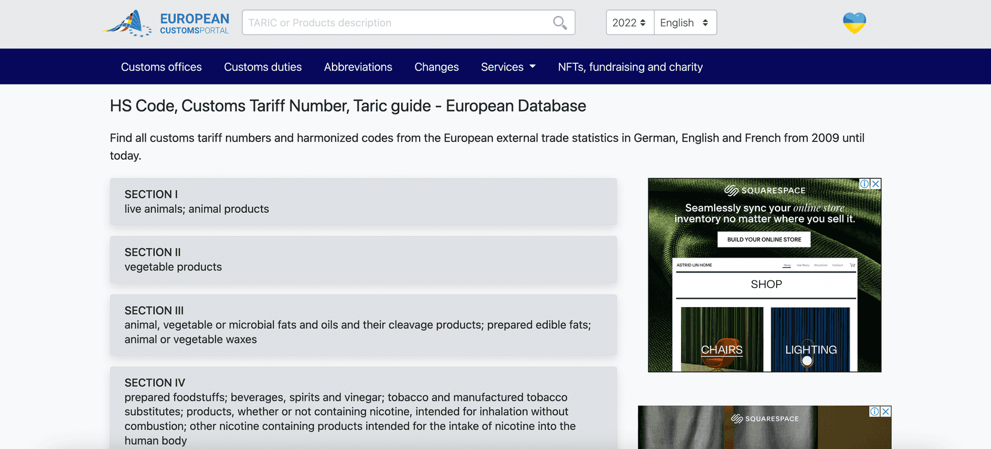Open NFTs, fundraising and charity link
Viewport: 991px width, 449px height.
630,67
